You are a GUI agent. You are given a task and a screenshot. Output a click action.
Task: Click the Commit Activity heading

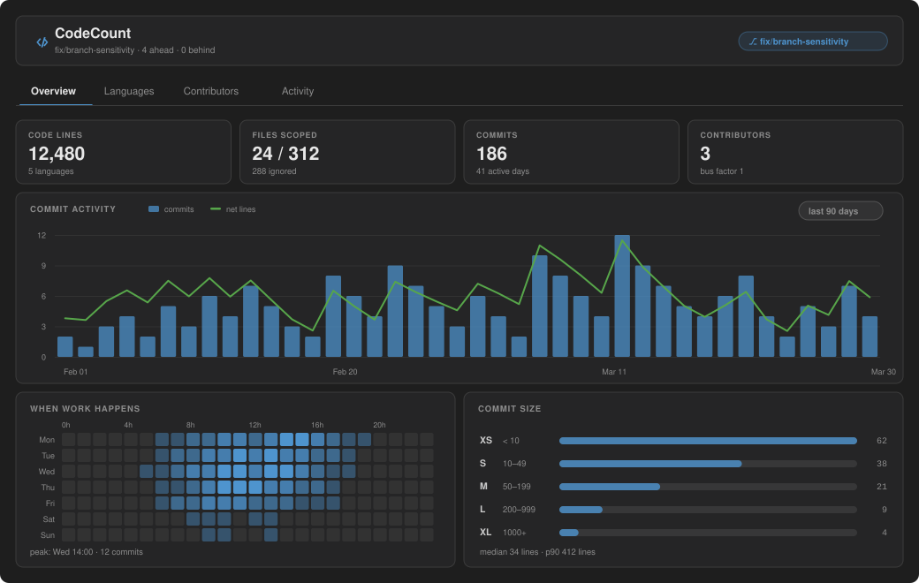[x=72, y=209]
